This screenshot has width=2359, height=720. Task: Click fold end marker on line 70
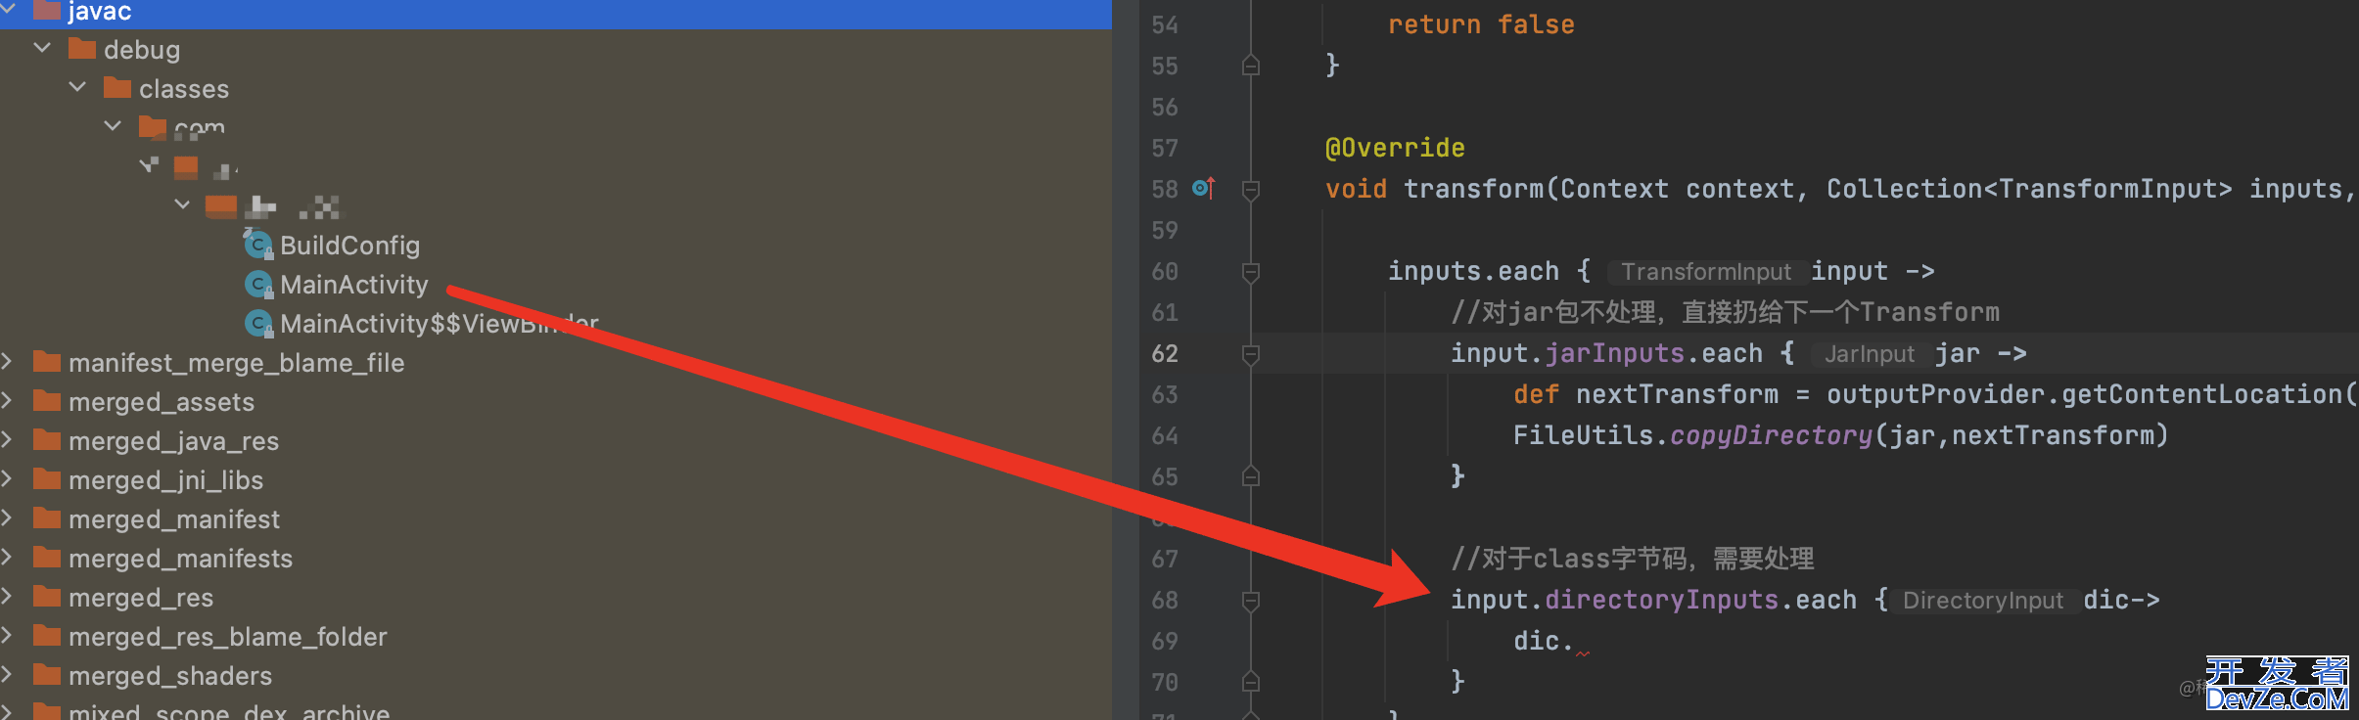pos(1250,682)
